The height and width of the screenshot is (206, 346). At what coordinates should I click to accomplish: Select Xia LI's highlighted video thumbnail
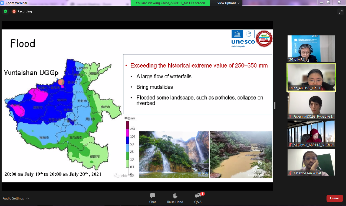click(311, 77)
